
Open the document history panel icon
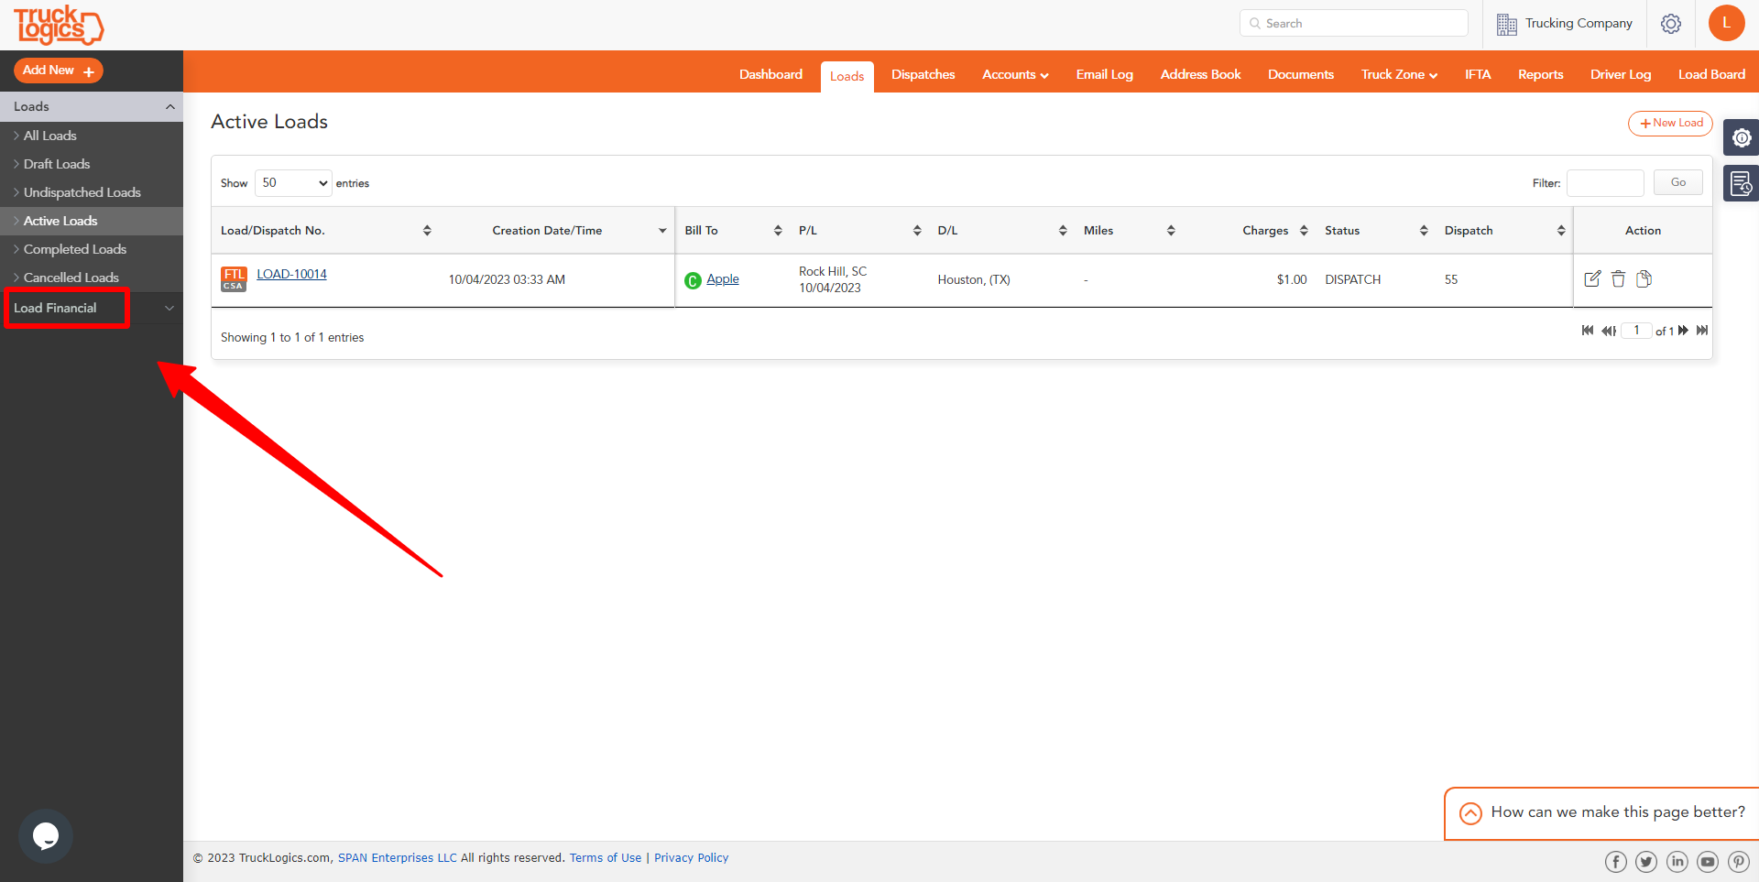1743,183
